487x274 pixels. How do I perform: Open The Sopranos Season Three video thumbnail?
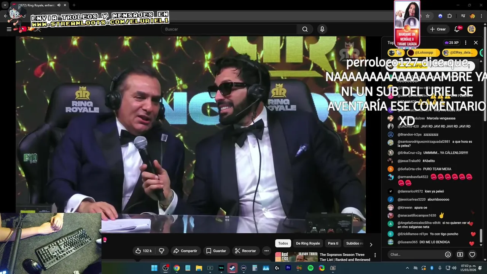(x=296, y=257)
